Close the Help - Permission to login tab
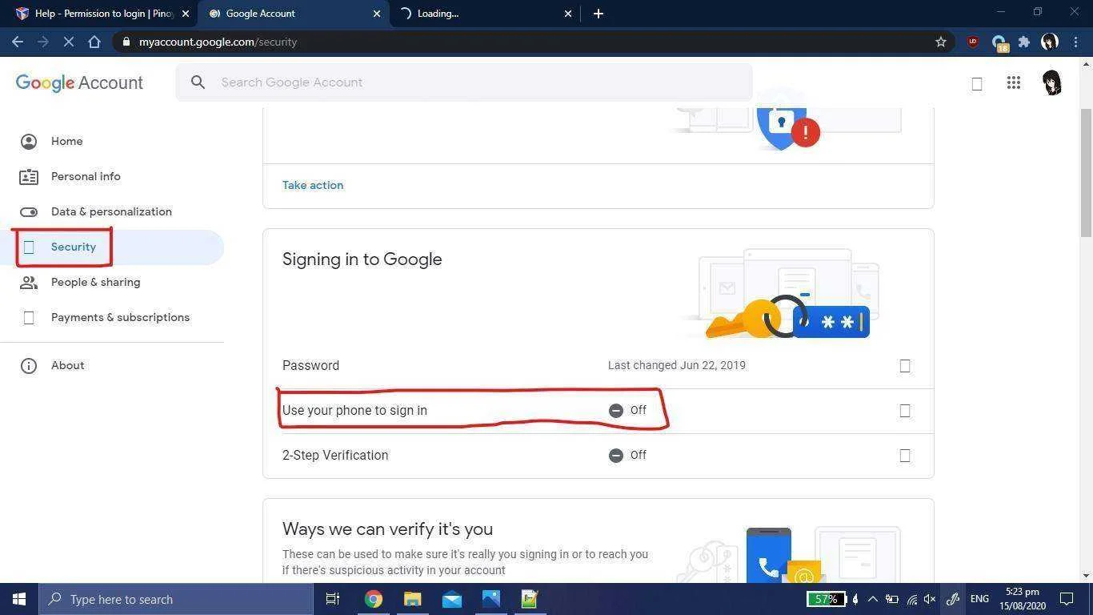Screen dimensions: 1093x615 click(186, 14)
